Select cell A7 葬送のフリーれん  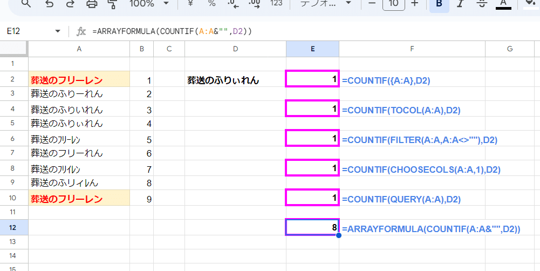click(x=79, y=153)
